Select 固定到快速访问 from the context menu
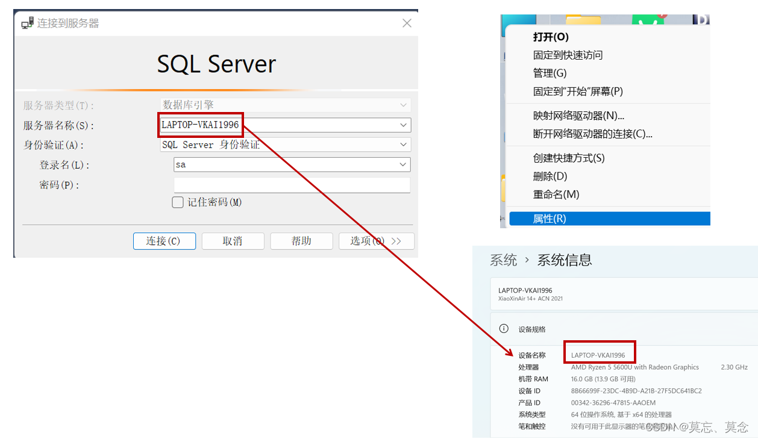The image size is (758, 439). [x=609, y=55]
